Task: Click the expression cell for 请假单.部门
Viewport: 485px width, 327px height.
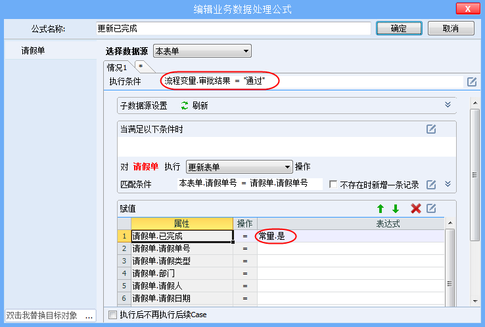Action: [x=351, y=274]
